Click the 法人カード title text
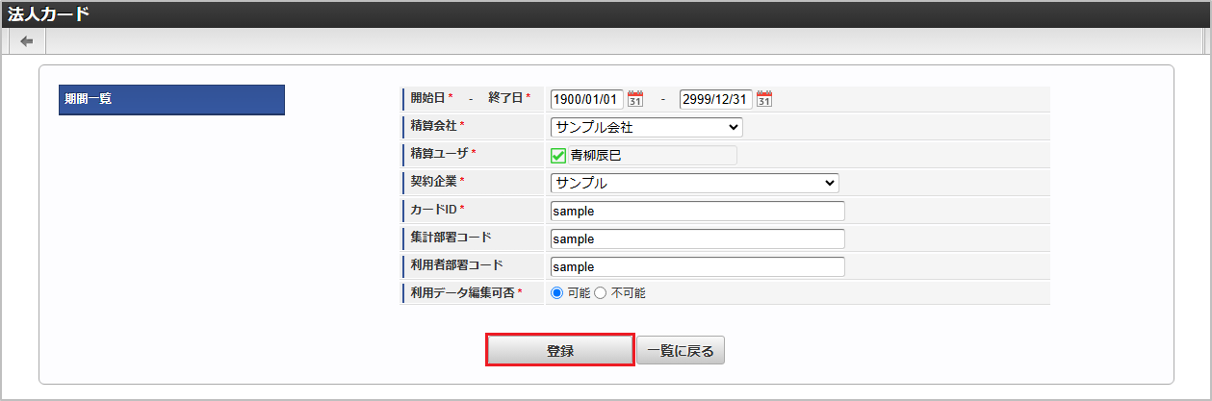The image size is (1212, 401). coord(48,13)
